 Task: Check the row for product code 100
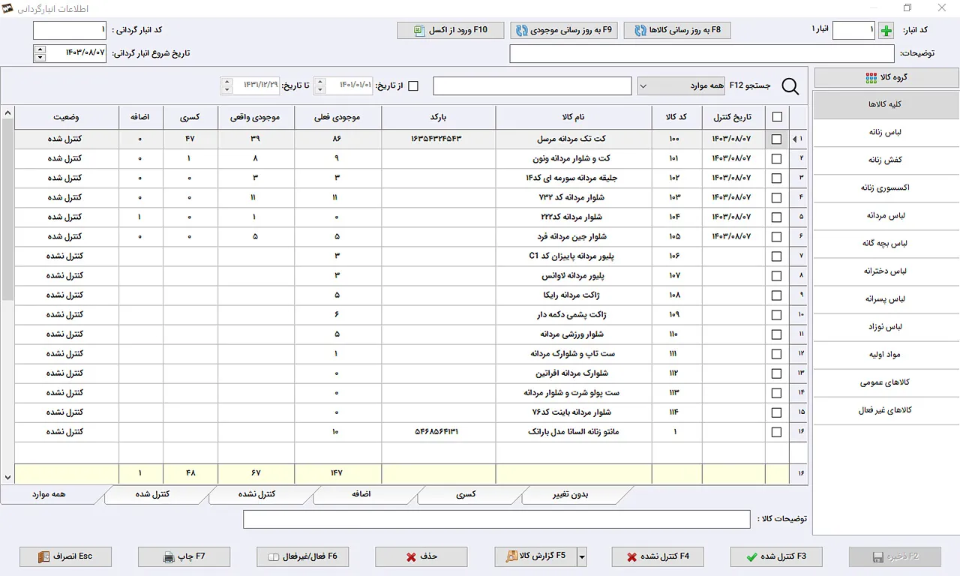tap(776, 139)
